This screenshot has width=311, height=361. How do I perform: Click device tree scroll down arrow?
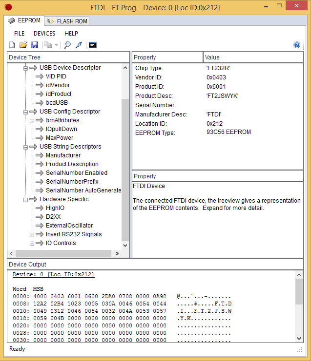coord(125,246)
